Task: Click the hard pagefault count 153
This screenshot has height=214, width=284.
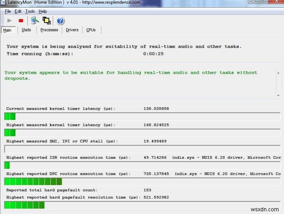Action: point(147,190)
